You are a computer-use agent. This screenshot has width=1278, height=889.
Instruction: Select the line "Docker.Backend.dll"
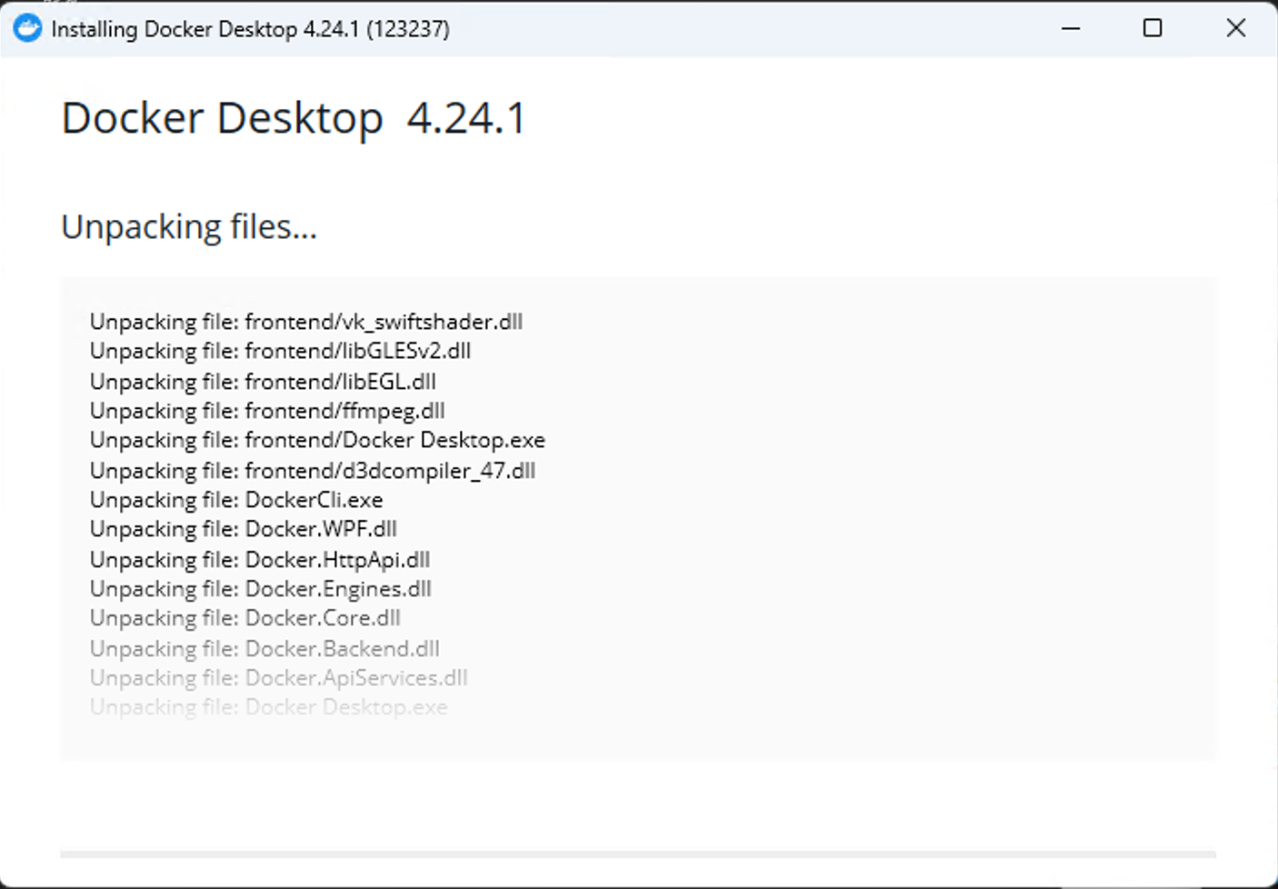point(265,648)
